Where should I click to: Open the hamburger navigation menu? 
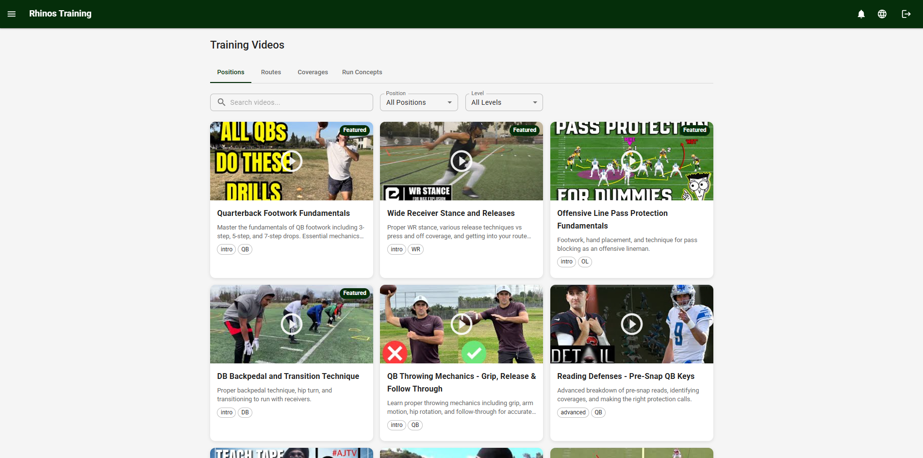12,14
